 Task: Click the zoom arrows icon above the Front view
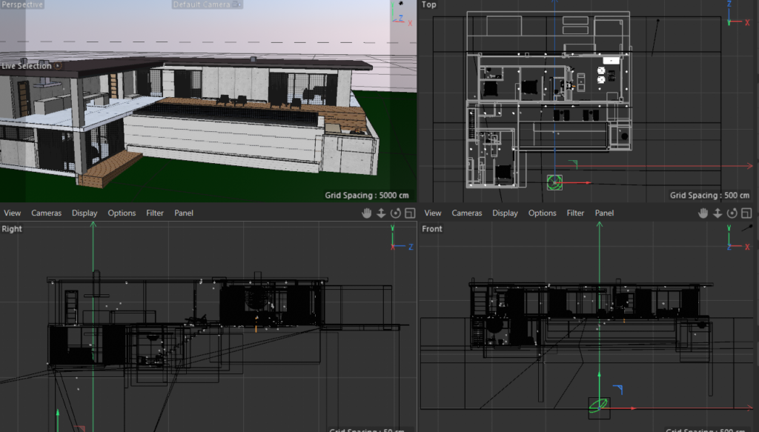click(719, 213)
